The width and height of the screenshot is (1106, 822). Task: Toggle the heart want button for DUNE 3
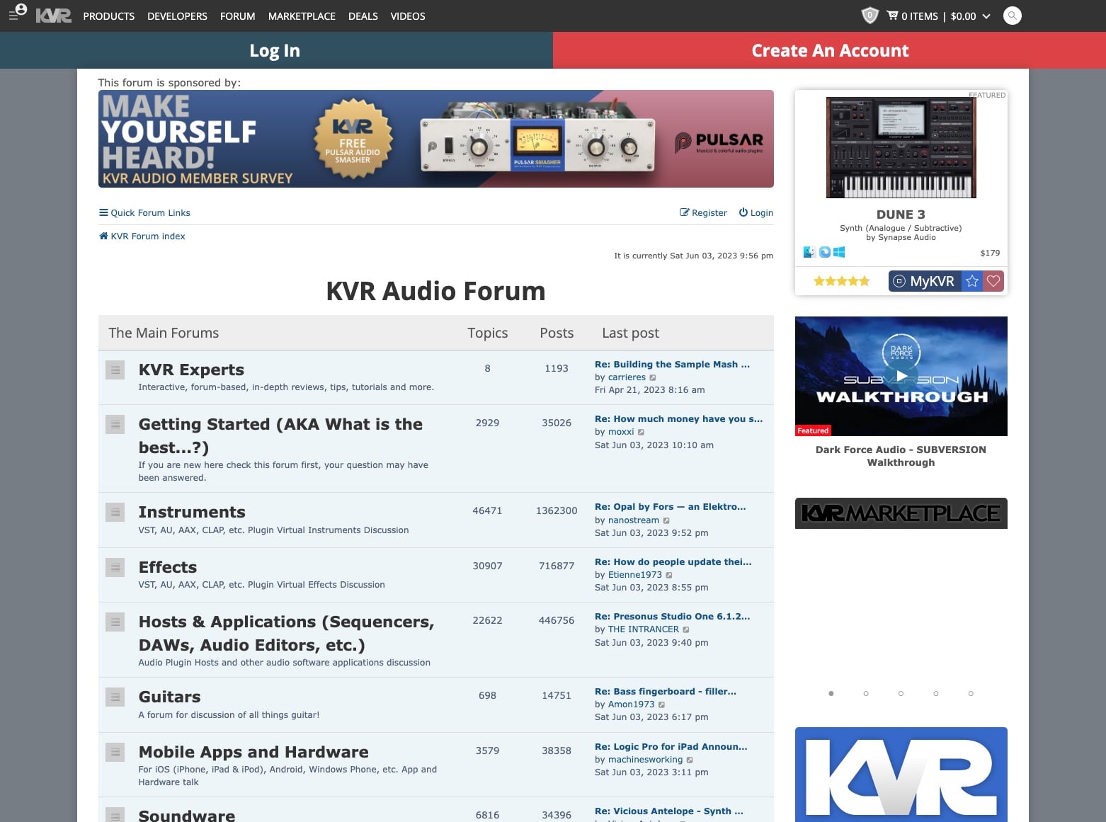993,281
